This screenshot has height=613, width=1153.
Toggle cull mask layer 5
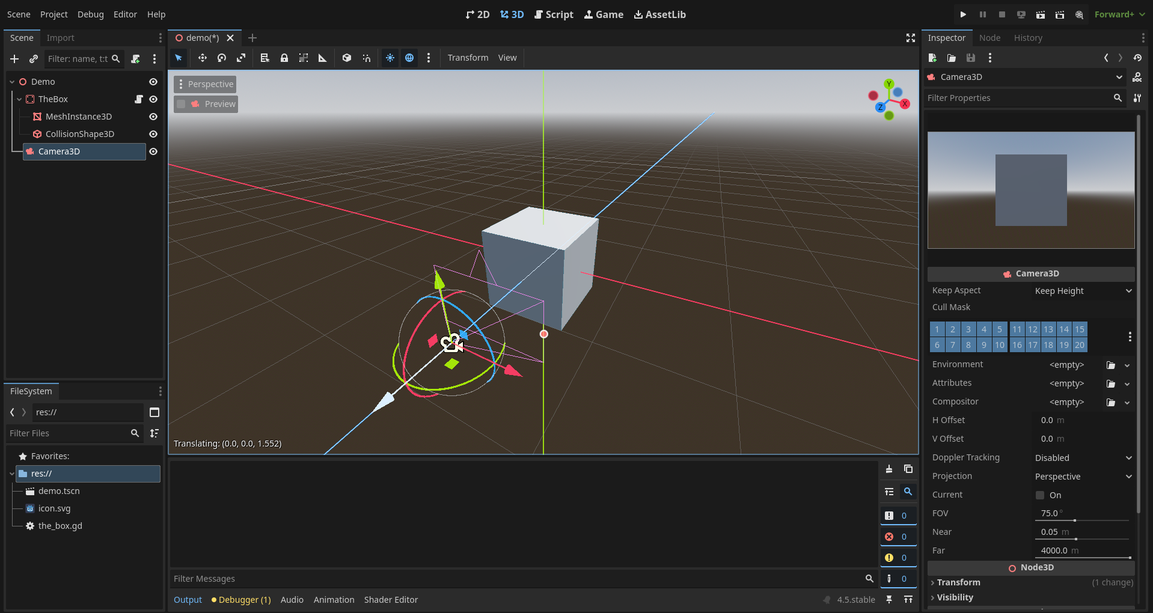(999, 329)
